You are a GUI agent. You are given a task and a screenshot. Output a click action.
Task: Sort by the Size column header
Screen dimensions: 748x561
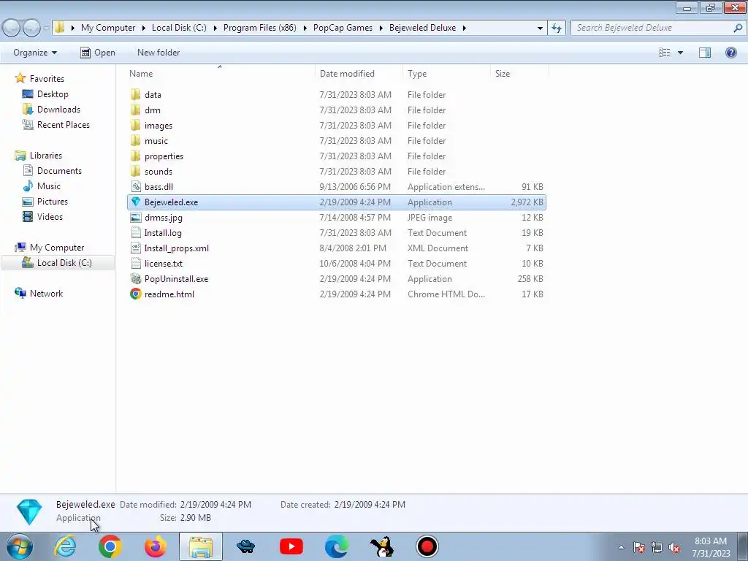coord(519,74)
